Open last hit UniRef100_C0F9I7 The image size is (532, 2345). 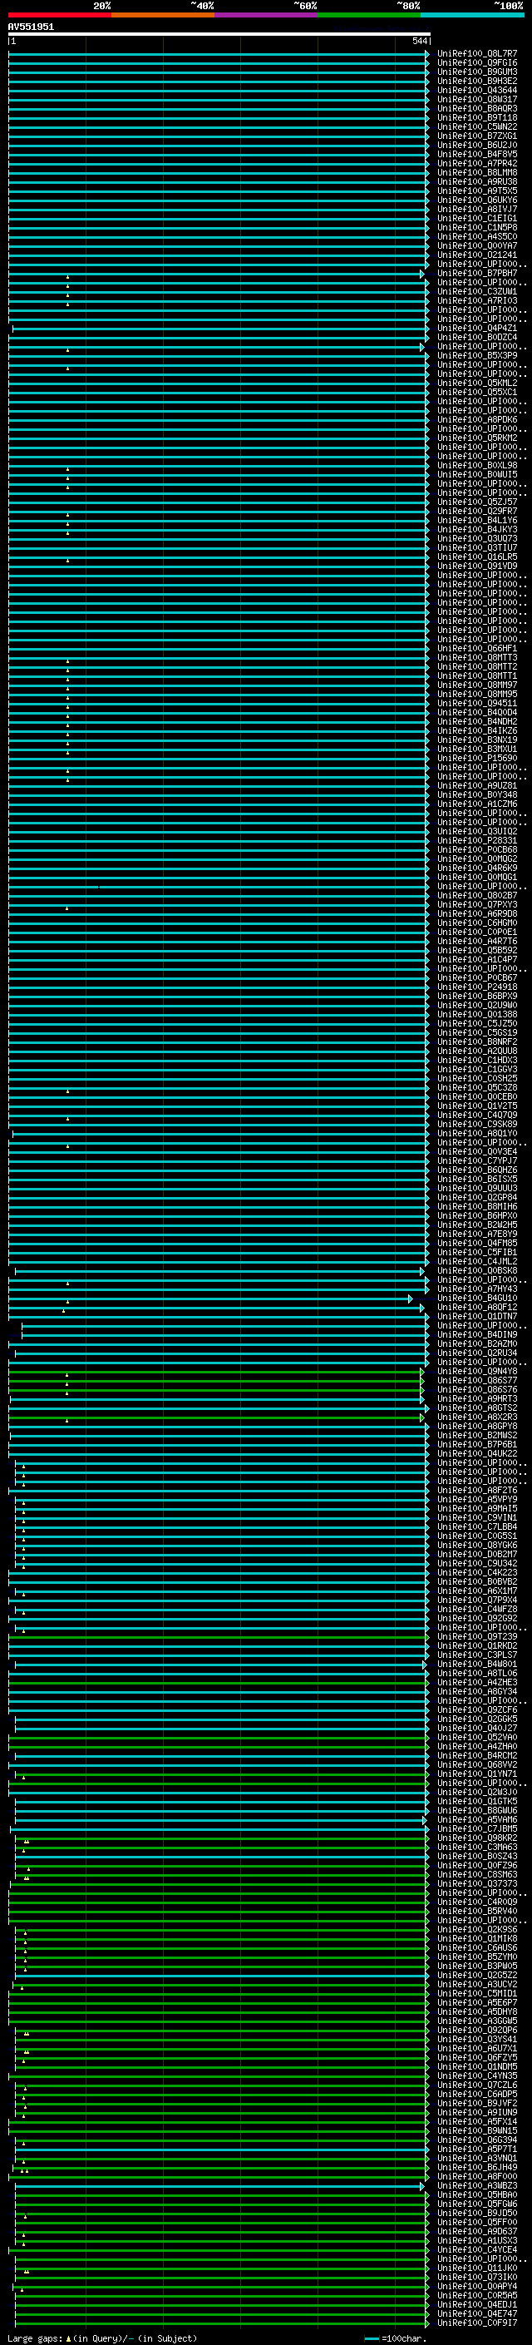pyautogui.click(x=477, y=2323)
